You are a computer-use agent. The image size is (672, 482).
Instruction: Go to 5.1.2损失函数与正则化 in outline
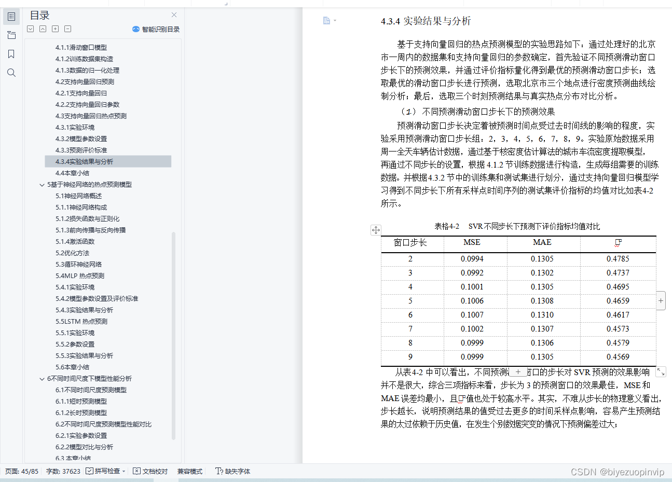click(x=87, y=219)
